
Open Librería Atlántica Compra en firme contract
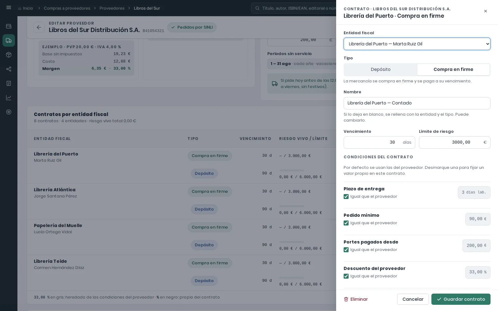tap(210, 192)
